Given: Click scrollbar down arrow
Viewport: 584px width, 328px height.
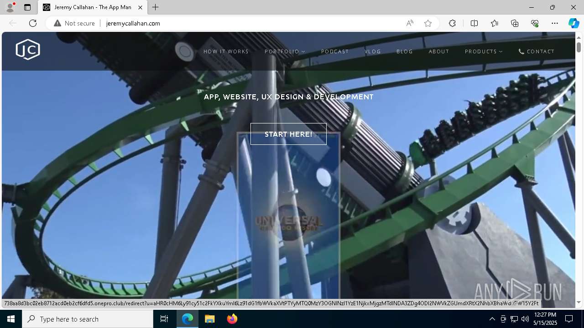Looking at the screenshot, I should (x=579, y=302).
